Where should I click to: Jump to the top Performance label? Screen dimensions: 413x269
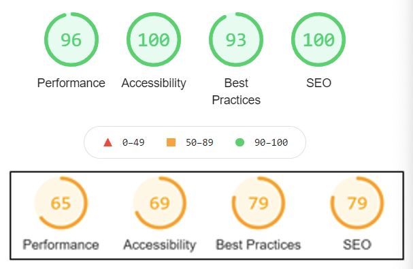click(71, 83)
